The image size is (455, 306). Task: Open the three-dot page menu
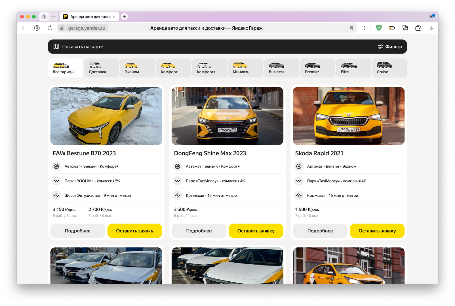(364, 28)
